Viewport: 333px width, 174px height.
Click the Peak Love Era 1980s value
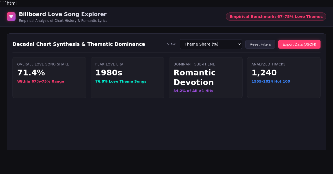[109, 73]
